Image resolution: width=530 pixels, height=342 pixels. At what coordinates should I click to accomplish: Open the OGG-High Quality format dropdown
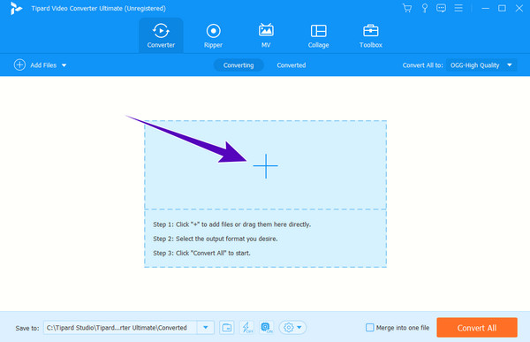tap(481, 65)
